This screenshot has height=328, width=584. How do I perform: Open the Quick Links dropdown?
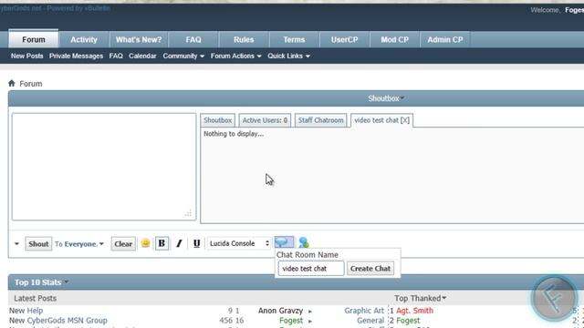288,56
